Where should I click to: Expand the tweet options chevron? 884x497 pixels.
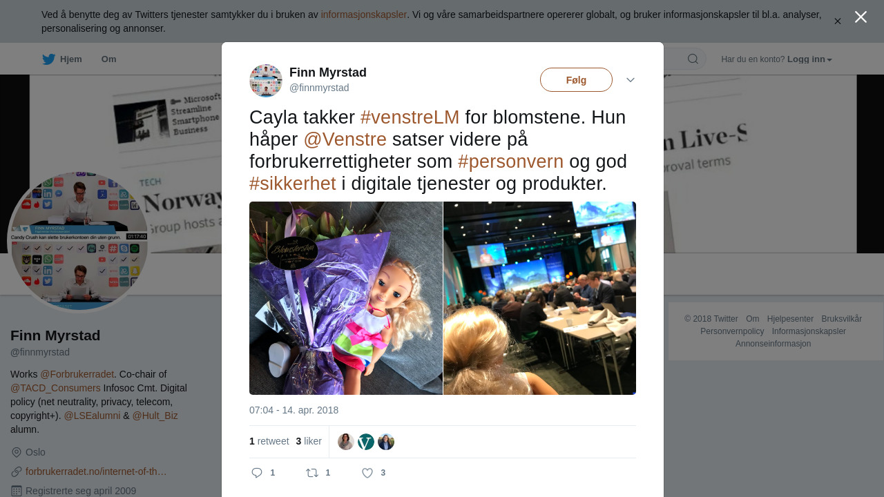tap(631, 80)
